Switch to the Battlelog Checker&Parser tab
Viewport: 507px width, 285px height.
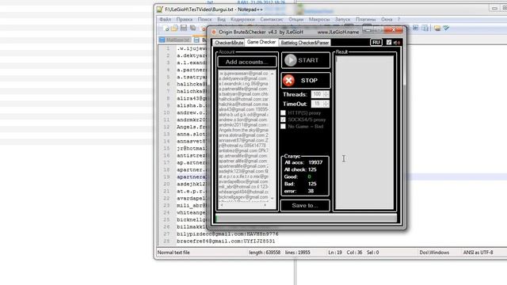click(304, 43)
